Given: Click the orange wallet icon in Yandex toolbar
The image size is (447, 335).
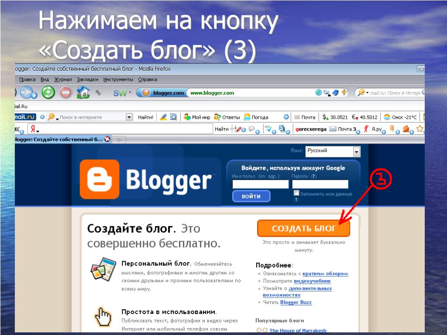Looking at the screenshot, I should pos(406,129).
